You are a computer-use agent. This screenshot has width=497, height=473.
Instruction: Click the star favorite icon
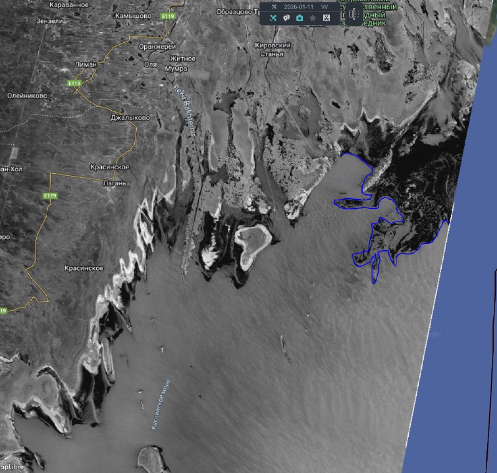[313, 19]
